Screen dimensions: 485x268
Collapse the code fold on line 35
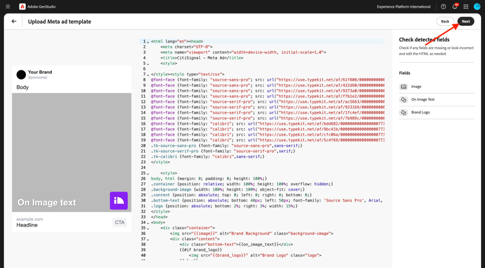tap(148, 229)
